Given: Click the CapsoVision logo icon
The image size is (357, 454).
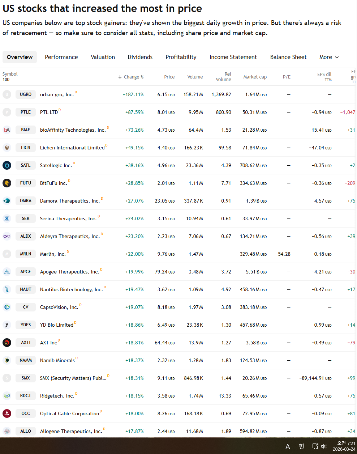Looking at the screenshot, I should point(7,307).
